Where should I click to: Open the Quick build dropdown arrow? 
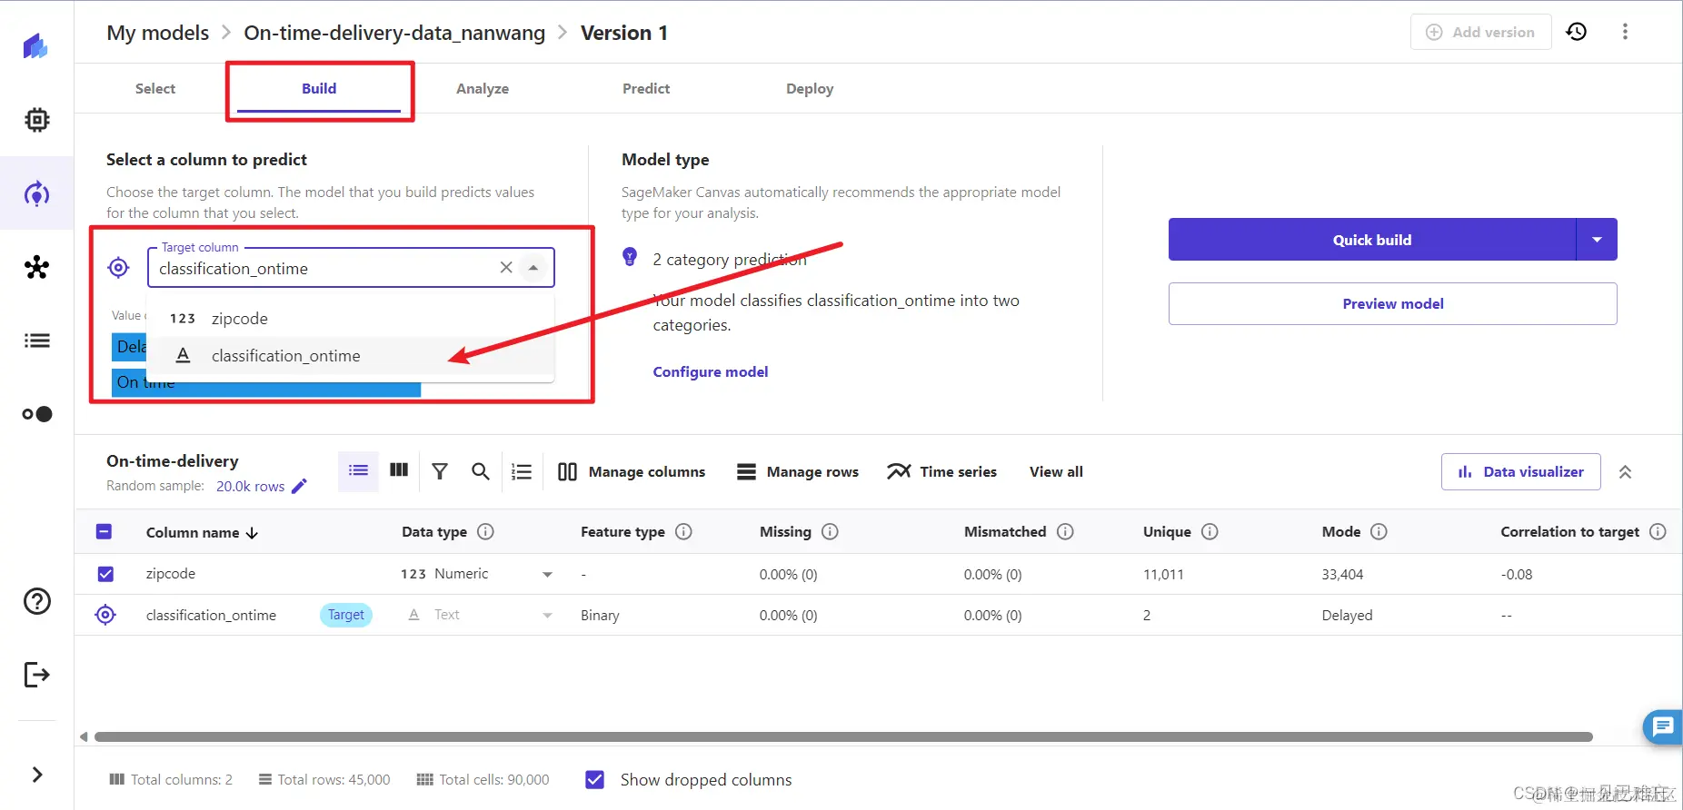(x=1597, y=240)
